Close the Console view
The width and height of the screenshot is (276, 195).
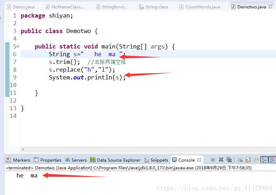pyautogui.click(x=199, y=160)
